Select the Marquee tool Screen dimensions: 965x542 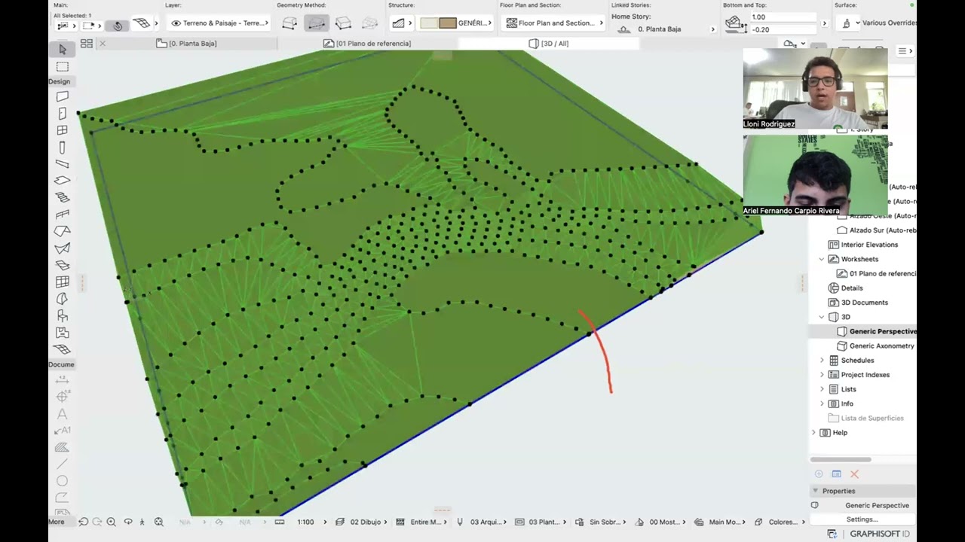click(x=63, y=66)
